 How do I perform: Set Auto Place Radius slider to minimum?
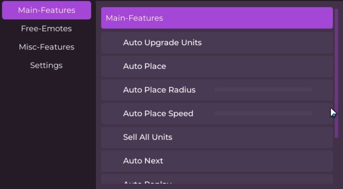click(x=215, y=89)
